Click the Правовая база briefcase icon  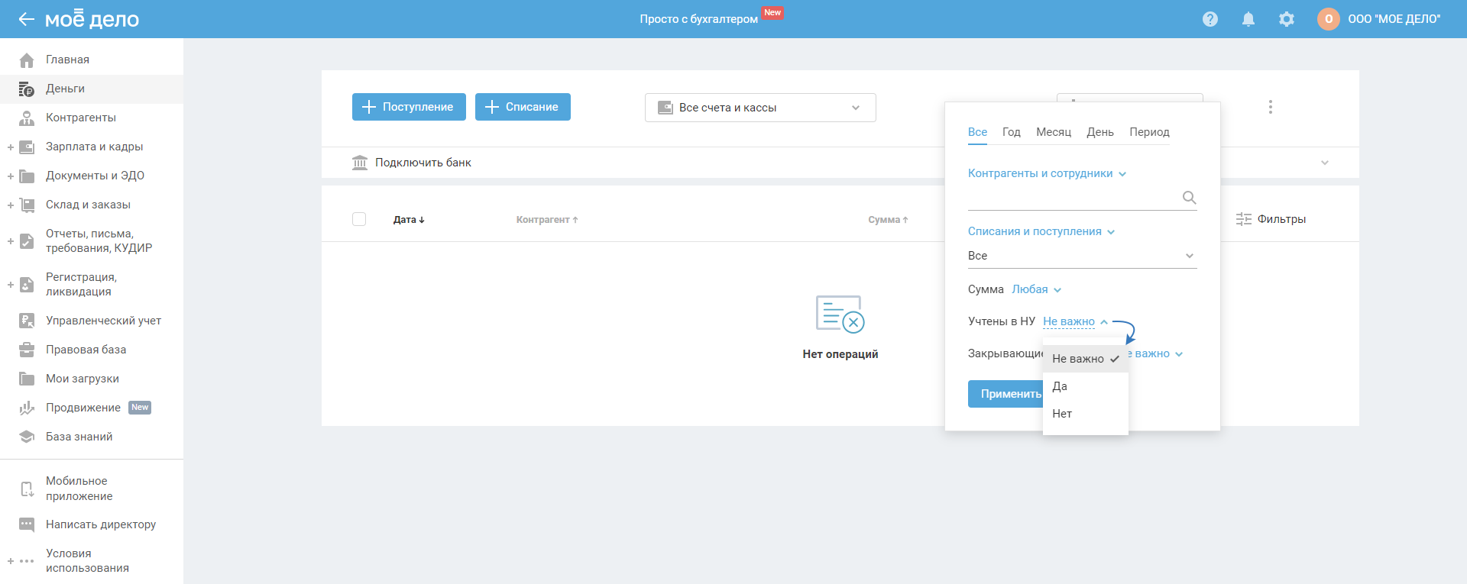coord(27,350)
